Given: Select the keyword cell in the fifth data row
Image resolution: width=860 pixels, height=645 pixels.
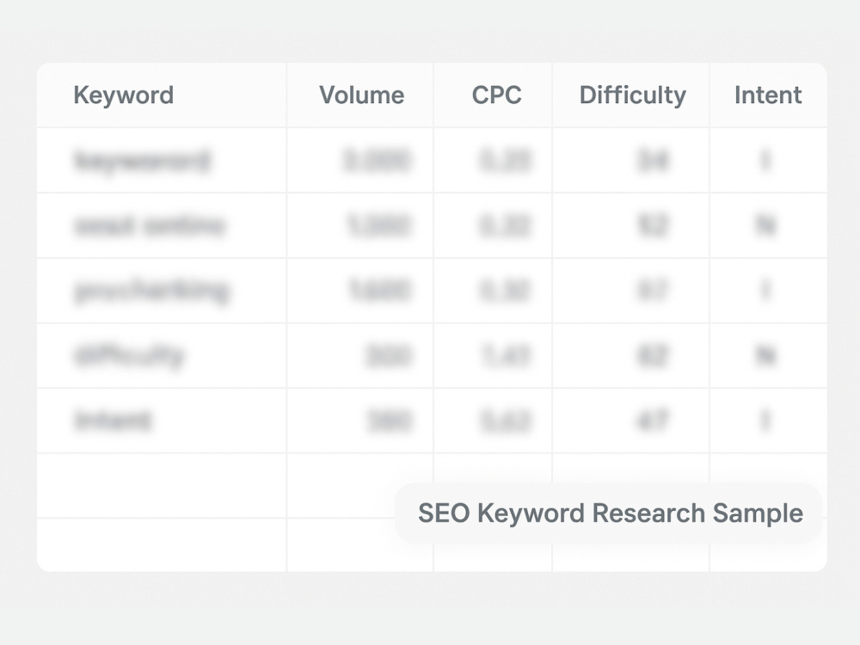Looking at the screenshot, I should point(162,421).
